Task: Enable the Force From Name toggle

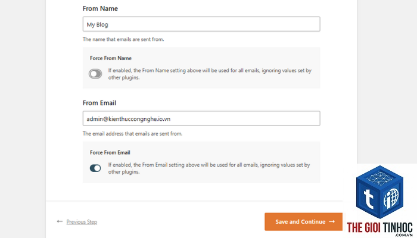Action: pos(95,74)
